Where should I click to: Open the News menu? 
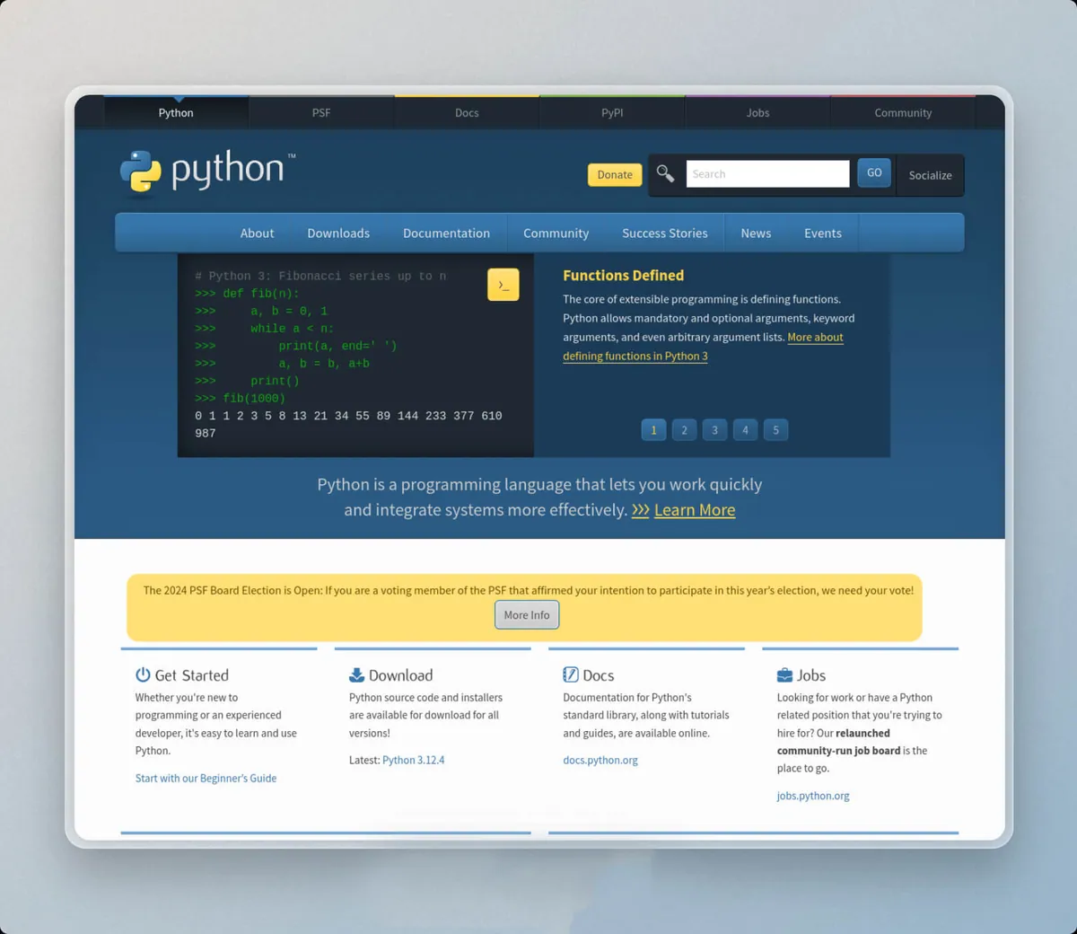756,233
